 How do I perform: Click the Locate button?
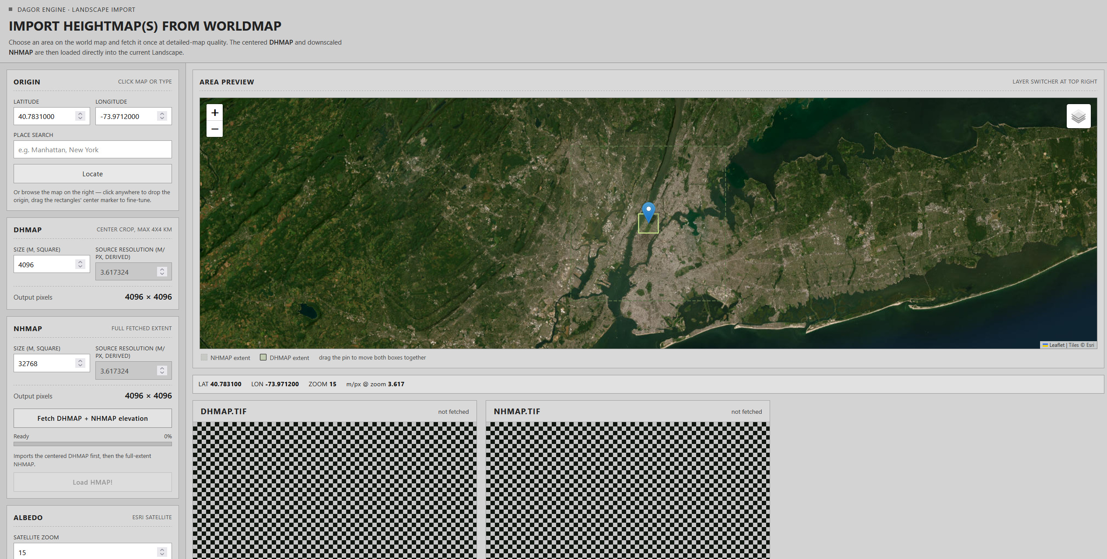point(93,174)
